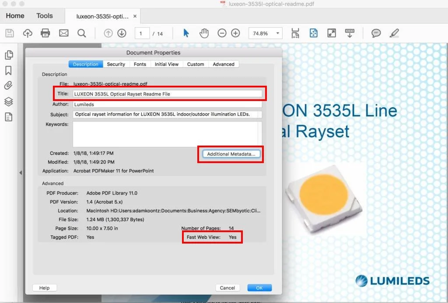Click the Fast Web View Yes value
The width and height of the screenshot is (448, 303).
(x=233, y=237)
